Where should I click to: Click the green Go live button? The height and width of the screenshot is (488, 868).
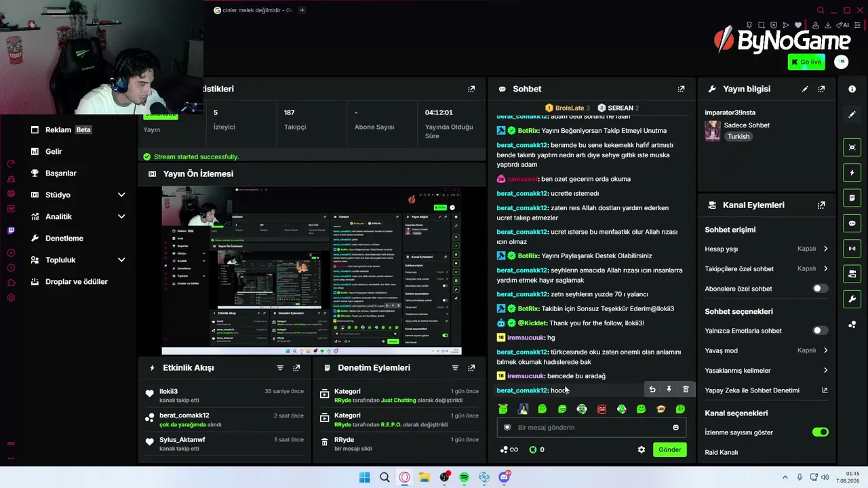pyautogui.click(x=806, y=62)
